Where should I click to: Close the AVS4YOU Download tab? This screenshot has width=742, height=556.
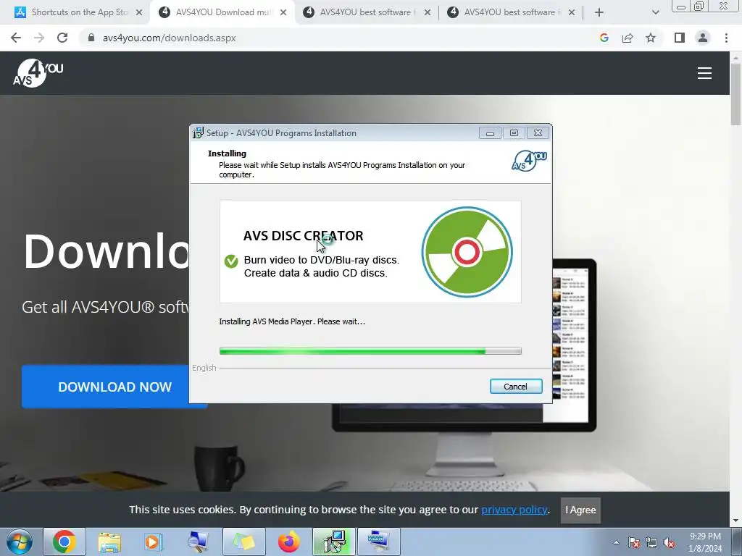[283, 13]
